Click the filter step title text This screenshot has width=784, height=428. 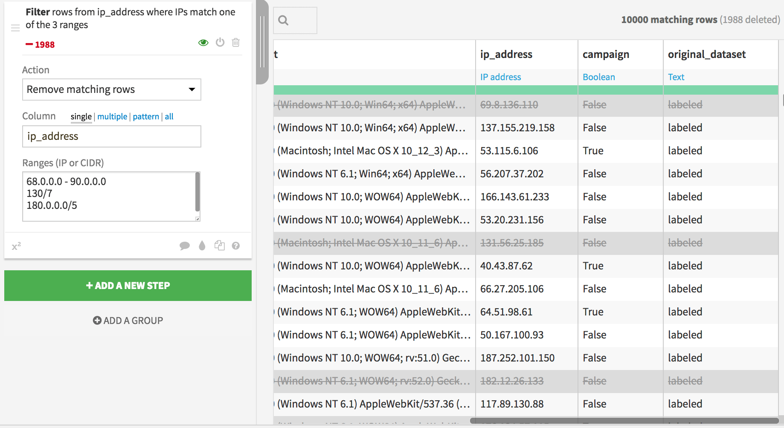point(131,18)
